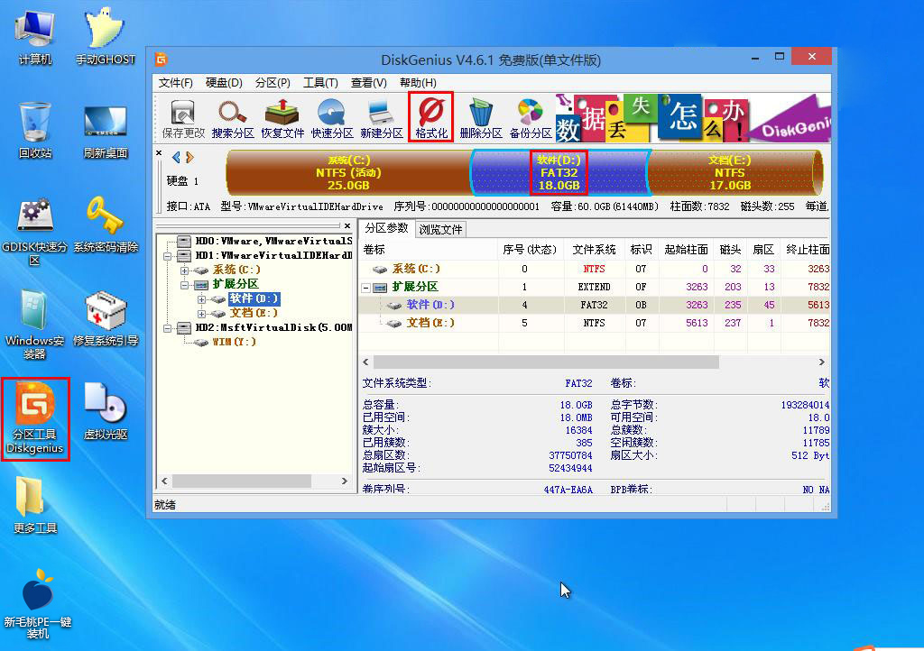Select 系统(C:) NTFS partition on disk map
This screenshot has width=924, height=651.
pyautogui.click(x=348, y=172)
